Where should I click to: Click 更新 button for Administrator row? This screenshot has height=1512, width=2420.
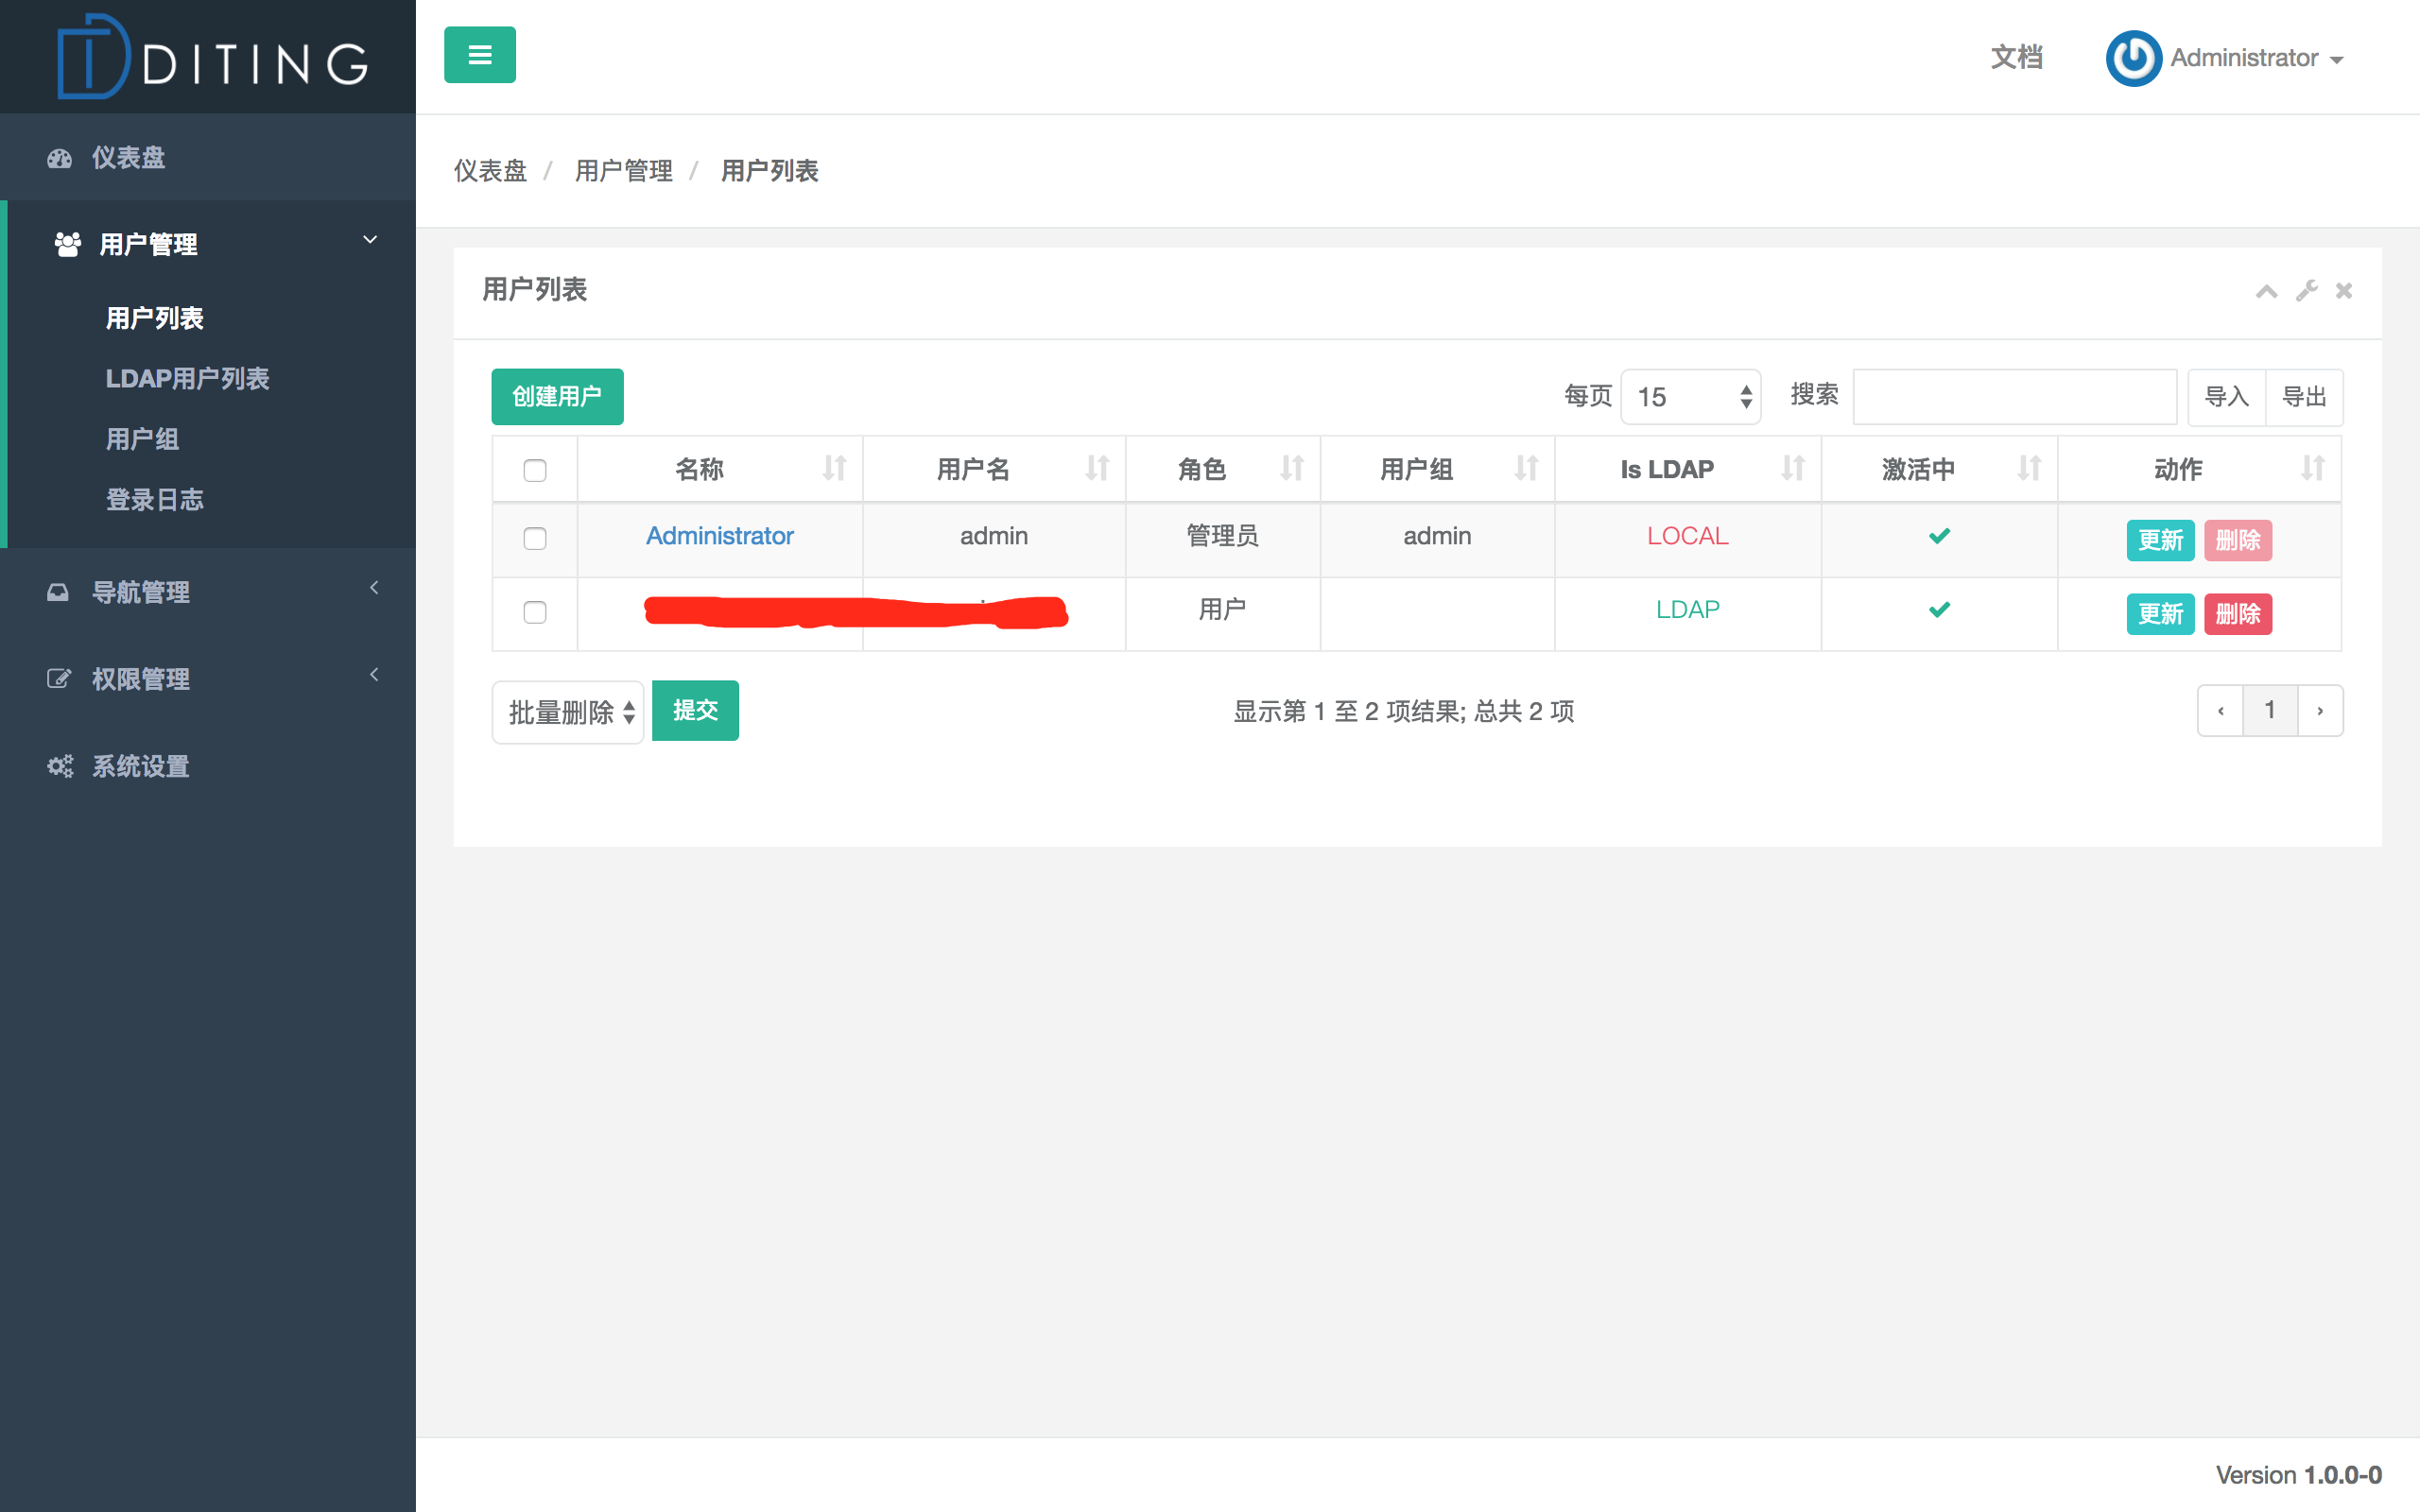tap(2159, 540)
